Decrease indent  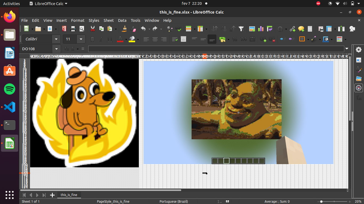point(292,39)
